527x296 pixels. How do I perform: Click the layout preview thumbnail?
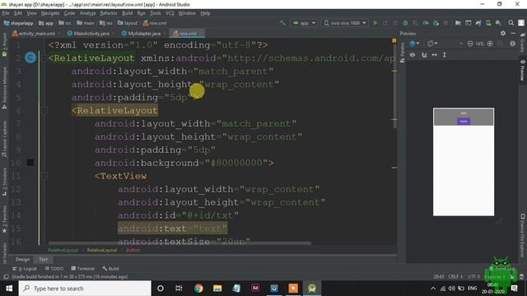(464, 162)
